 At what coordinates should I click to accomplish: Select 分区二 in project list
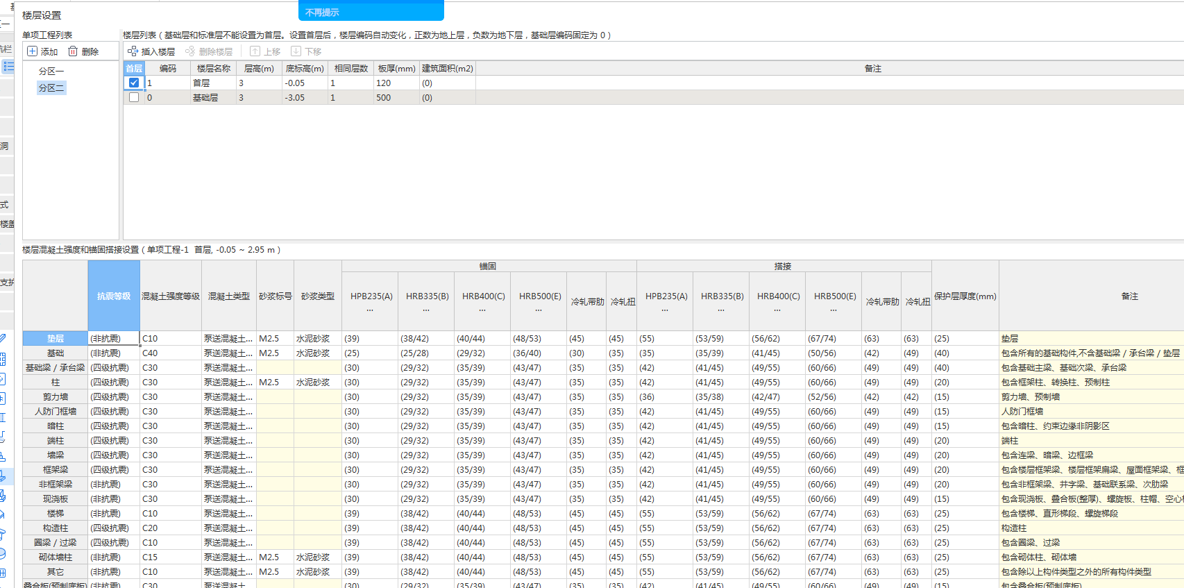pos(51,88)
